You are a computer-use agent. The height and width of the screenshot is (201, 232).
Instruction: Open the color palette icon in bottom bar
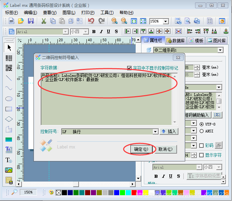pyautogui.click(x=51, y=192)
